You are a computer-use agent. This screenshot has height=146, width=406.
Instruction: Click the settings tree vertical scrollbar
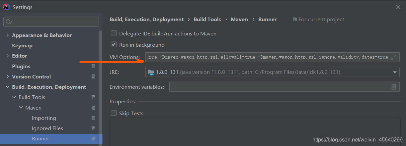click(x=100, y=81)
